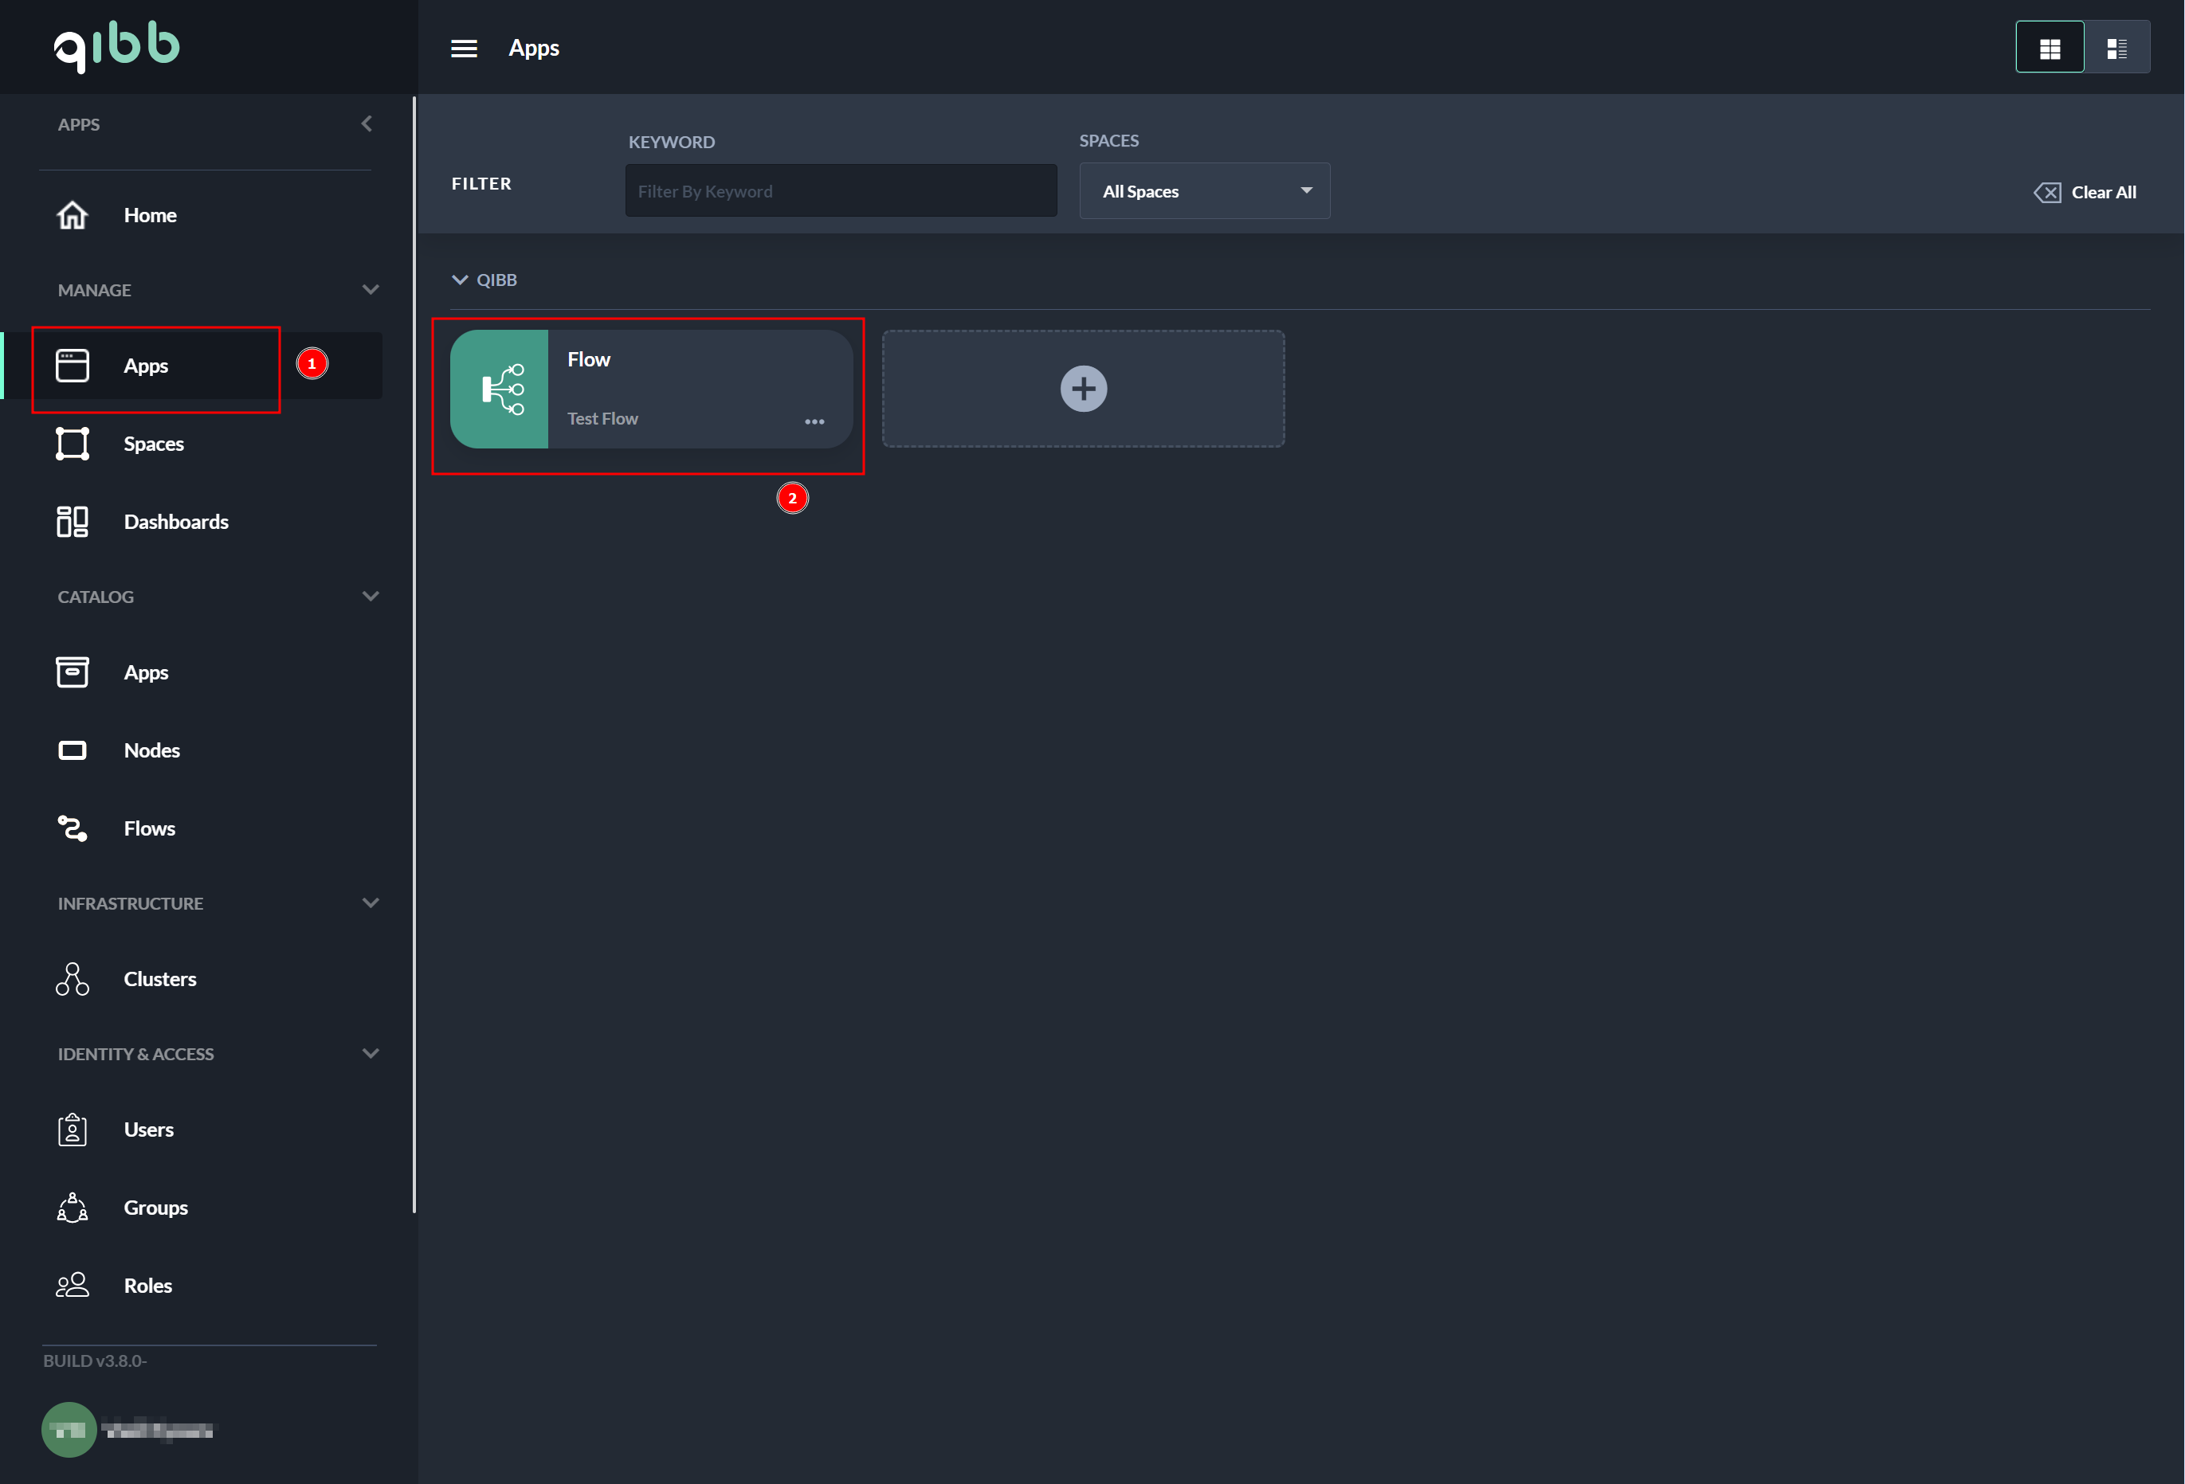Open the Roles icon
This screenshot has width=2185, height=1484.
73,1286
